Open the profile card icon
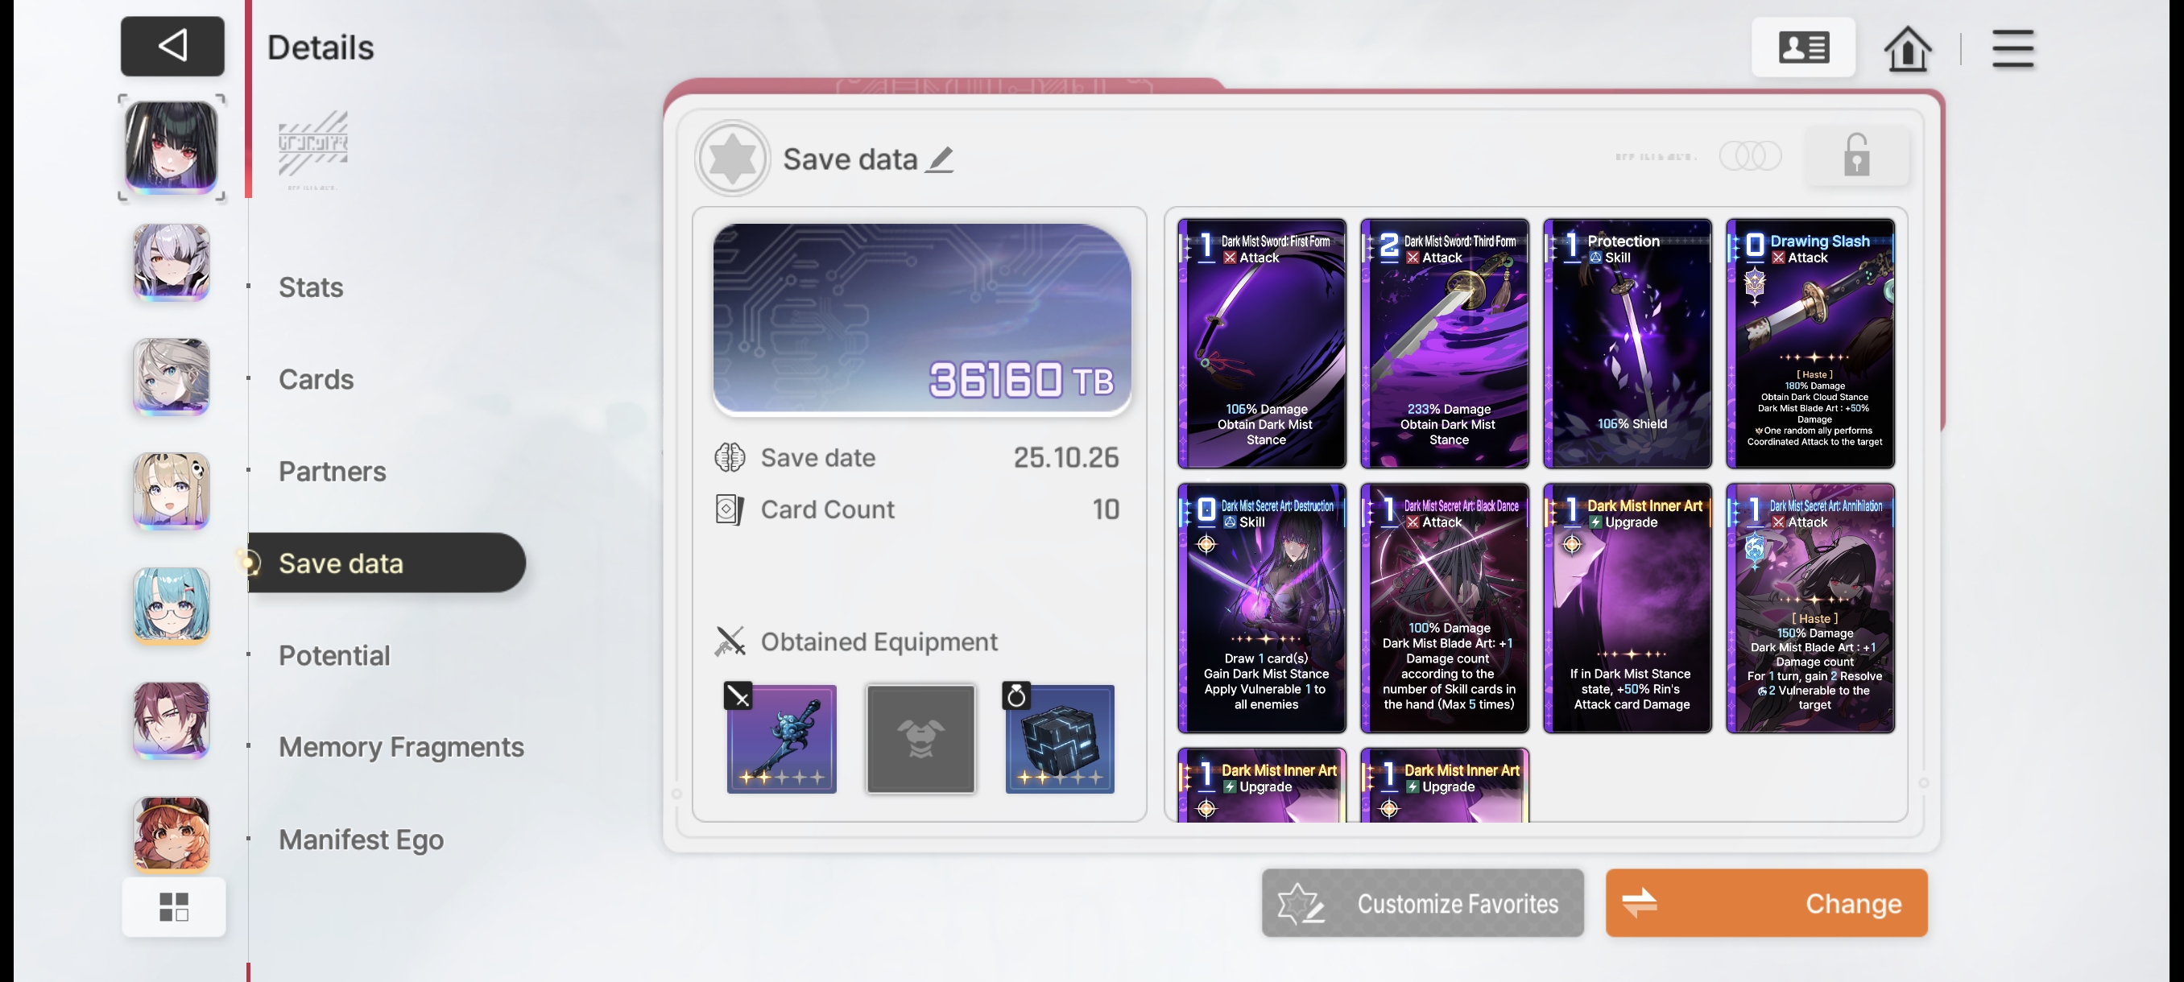 click(1803, 47)
